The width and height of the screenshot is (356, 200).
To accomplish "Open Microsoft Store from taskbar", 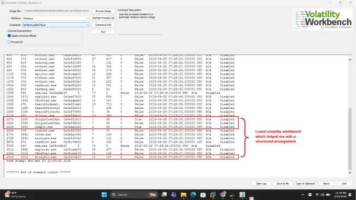I will (x=203, y=195).
